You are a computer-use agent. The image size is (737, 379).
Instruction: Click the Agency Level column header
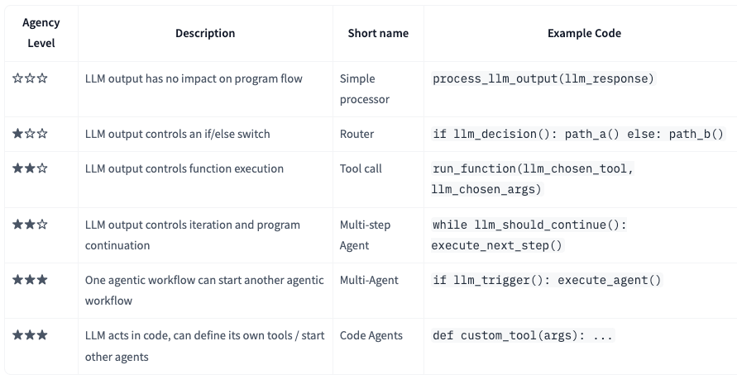point(41,33)
